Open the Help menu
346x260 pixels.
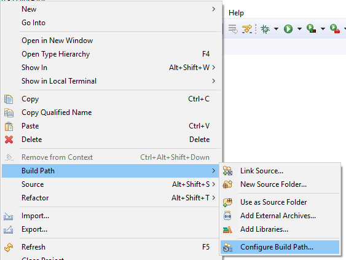click(x=236, y=13)
